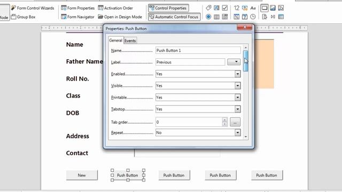The width and height of the screenshot is (342, 192).
Task: Select the Label field tag icon
Action: pyautogui.click(x=208, y=8)
